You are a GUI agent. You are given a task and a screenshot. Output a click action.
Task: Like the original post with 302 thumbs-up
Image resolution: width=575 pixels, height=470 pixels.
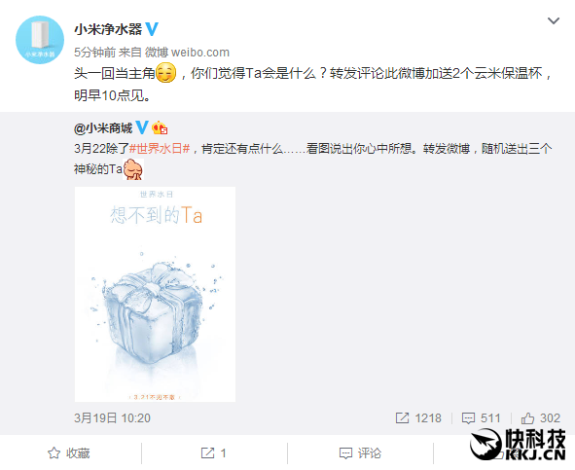click(x=541, y=418)
